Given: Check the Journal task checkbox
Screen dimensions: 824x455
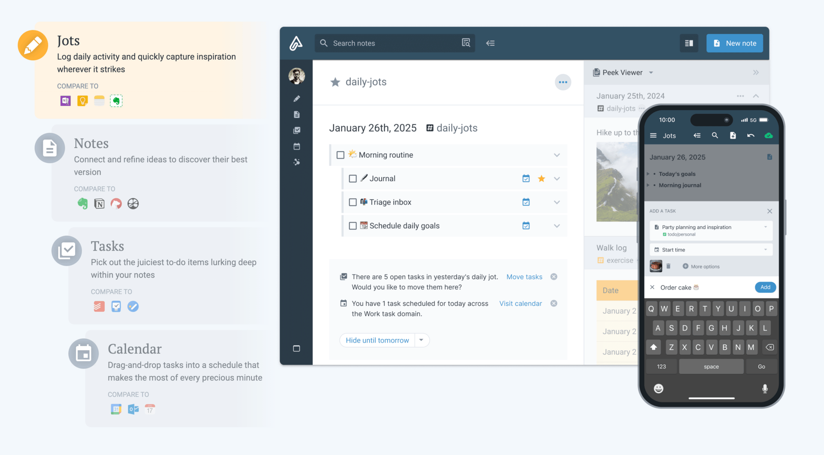Looking at the screenshot, I should (352, 178).
